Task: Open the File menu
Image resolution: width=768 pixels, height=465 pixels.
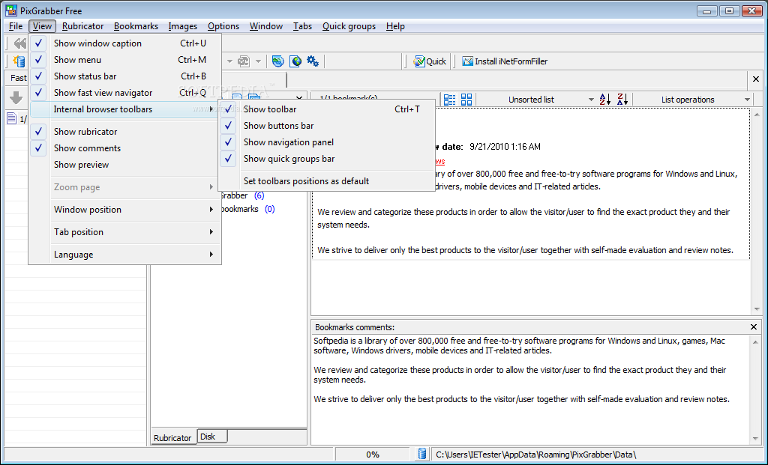Action: point(16,26)
